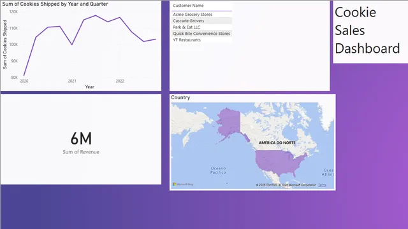408x229 pixels.
Task: Click the 6M Sum of Revenue card
Action: [81, 139]
